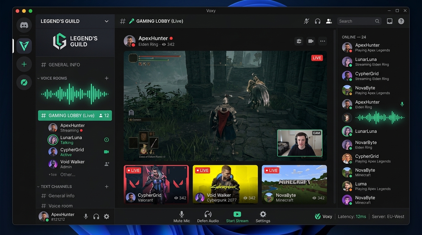
Task: Toggle the camera button in ApexHunter's stream header
Action: pos(311,41)
